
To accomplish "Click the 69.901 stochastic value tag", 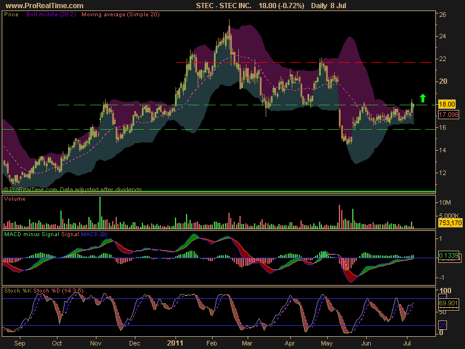I will (448, 303).
